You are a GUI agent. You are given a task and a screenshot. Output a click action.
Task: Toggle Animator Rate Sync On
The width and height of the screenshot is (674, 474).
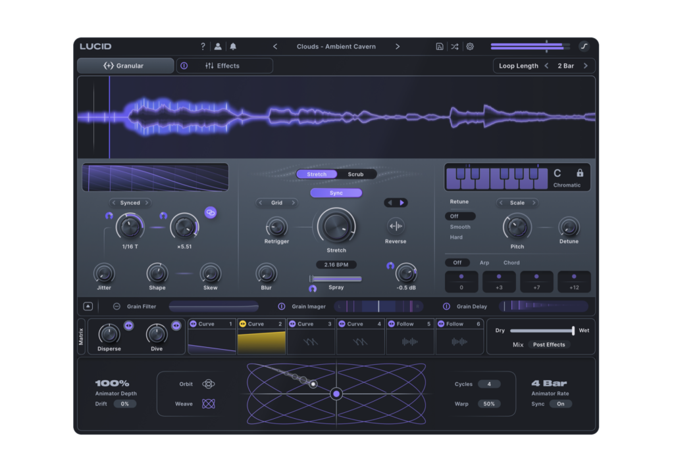(561, 404)
